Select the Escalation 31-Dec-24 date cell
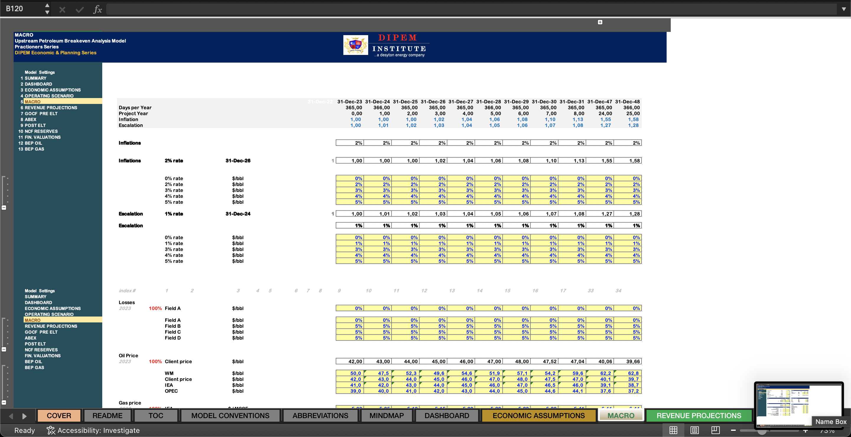Viewport: 851px width, 437px height. coord(238,214)
